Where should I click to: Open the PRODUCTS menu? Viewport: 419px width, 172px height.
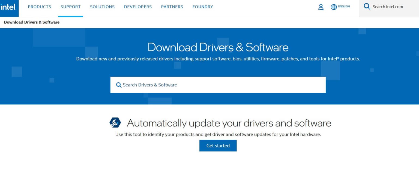[39, 7]
